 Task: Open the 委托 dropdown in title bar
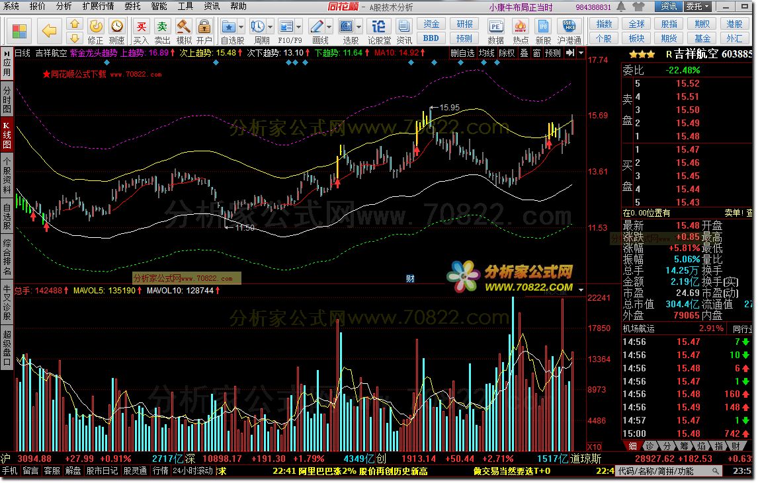pyautogui.click(x=698, y=7)
